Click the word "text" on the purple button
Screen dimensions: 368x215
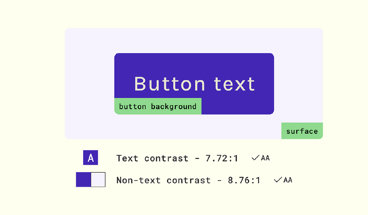(x=234, y=84)
